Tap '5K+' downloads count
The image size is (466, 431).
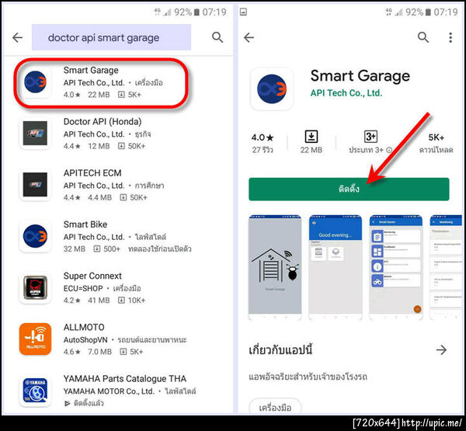(436, 137)
